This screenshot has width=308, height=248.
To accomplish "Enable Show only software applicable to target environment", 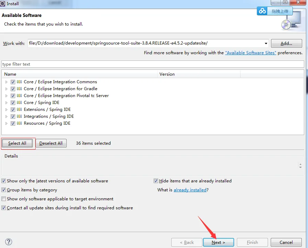I will (3, 199).
